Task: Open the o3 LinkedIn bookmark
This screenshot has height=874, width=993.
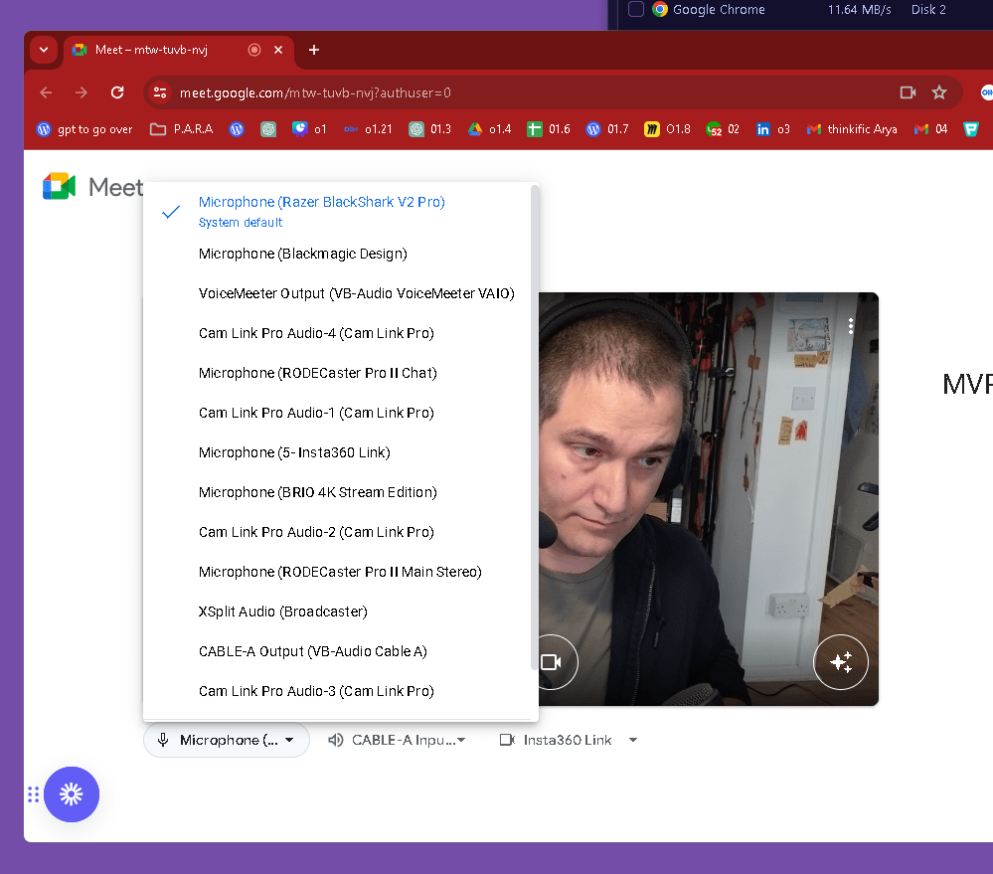Action: (x=772, y=130)
